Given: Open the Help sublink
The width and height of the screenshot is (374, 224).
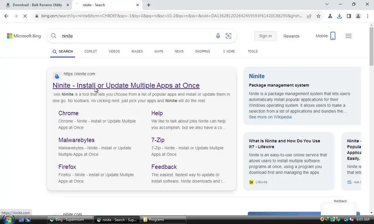Looking at the screenshot, I should click(x=157, y=113).
